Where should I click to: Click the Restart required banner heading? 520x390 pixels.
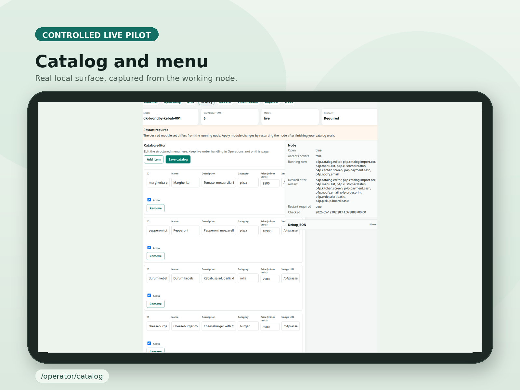[156, 130]
